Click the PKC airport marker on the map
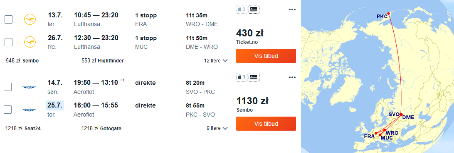 point(389,13)
